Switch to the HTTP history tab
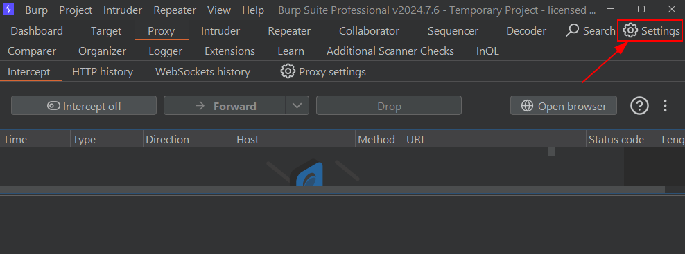Image resolution: width=685 pixels, height=254 pixels. point(103,71)
